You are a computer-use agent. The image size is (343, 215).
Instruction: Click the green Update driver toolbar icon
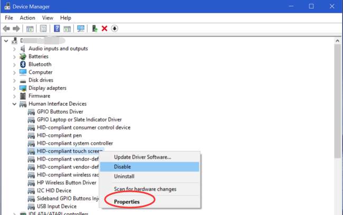tap(94, 29)
